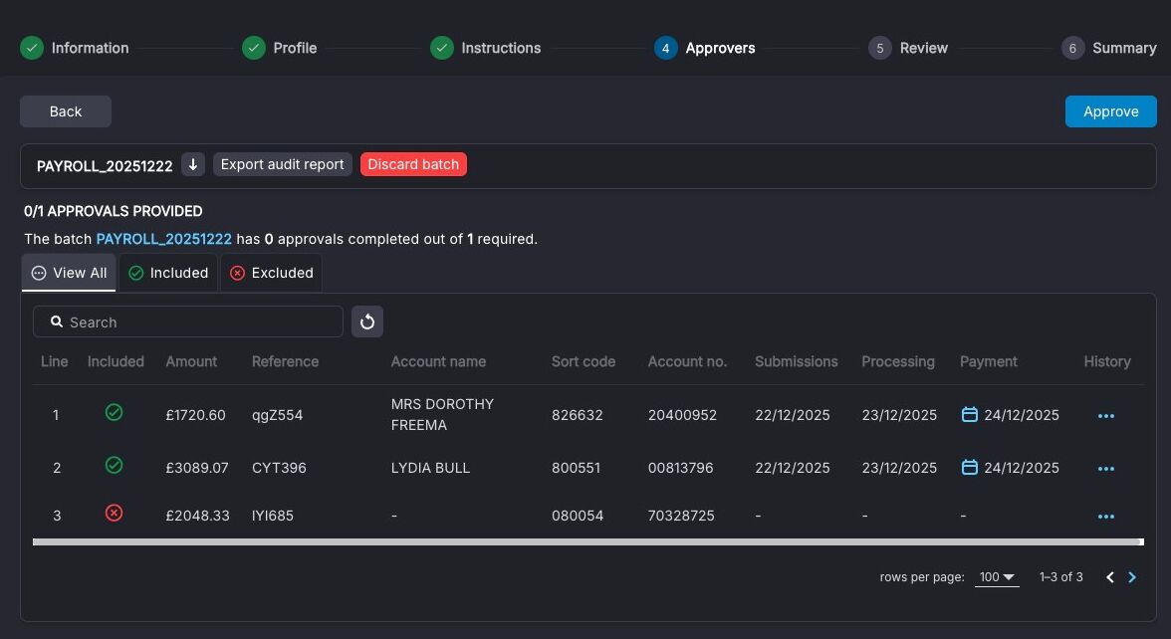Open history menu for line 1 qgZ554

click(1106, 416)
